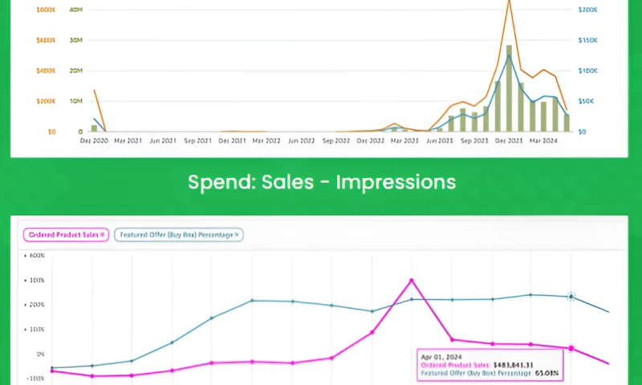Click the highlighted Apr 01, 2024 teal marker

[x=571, y=296]
